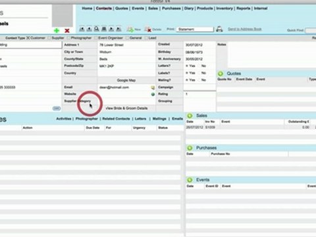Switch to the Activities tab

pyautogui.click(x=64, y=118)
